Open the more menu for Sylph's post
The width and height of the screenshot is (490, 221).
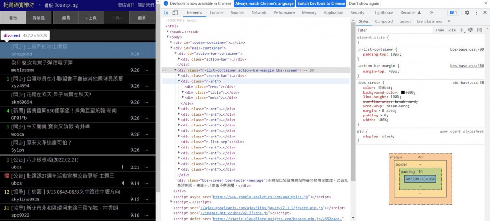point(146,150)
